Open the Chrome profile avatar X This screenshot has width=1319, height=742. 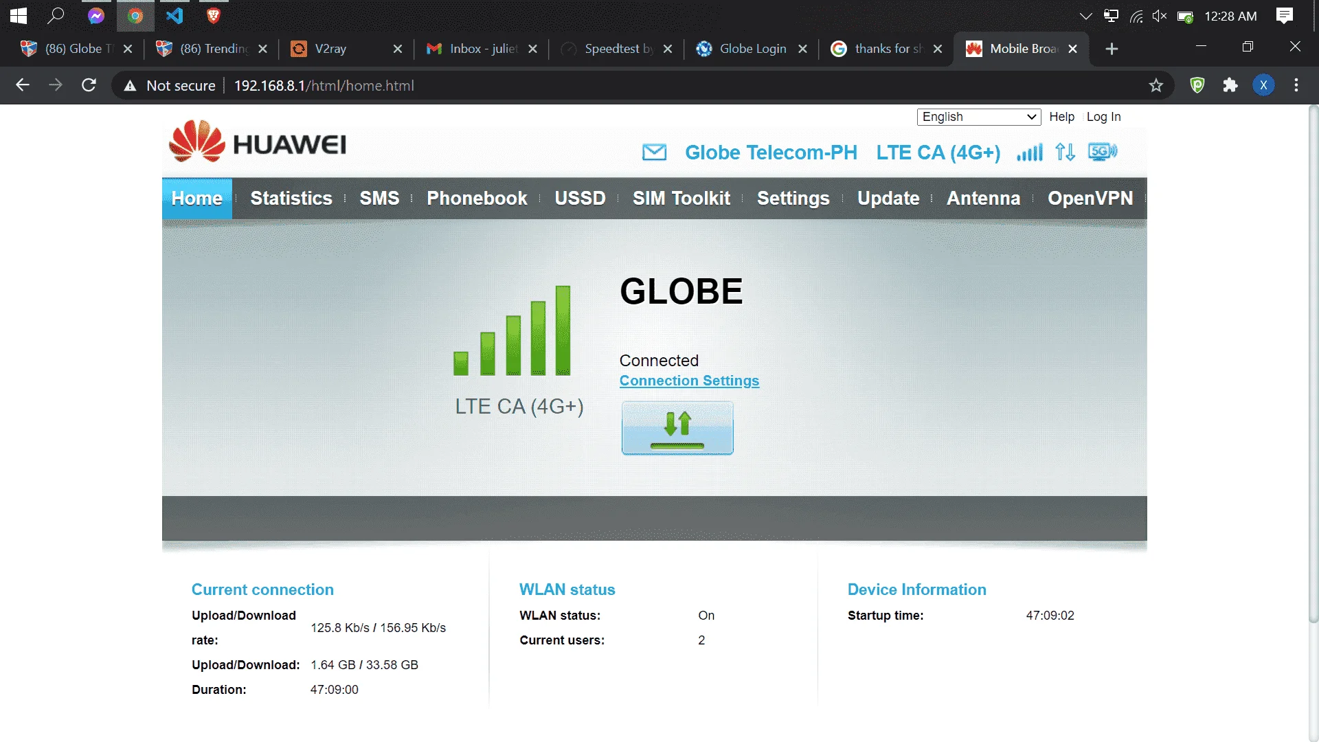[1263, 85]
